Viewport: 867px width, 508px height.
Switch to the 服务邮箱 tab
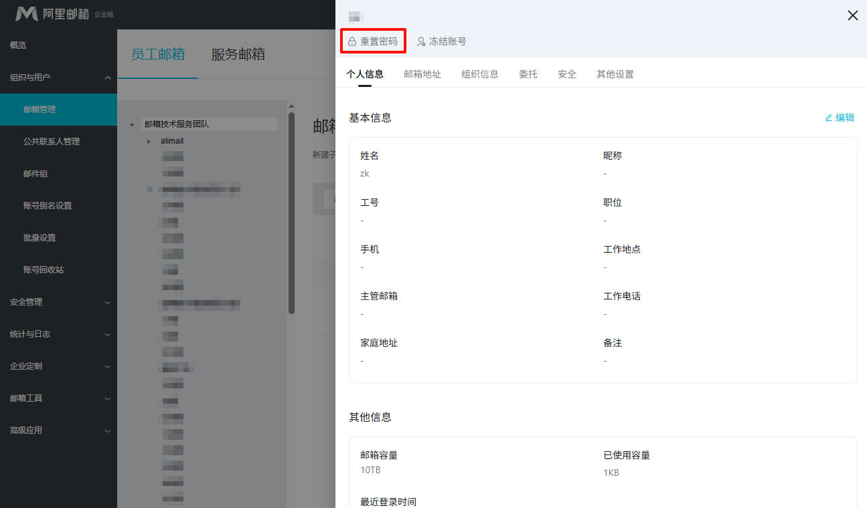pyautogui.click(x=238, y=55)
